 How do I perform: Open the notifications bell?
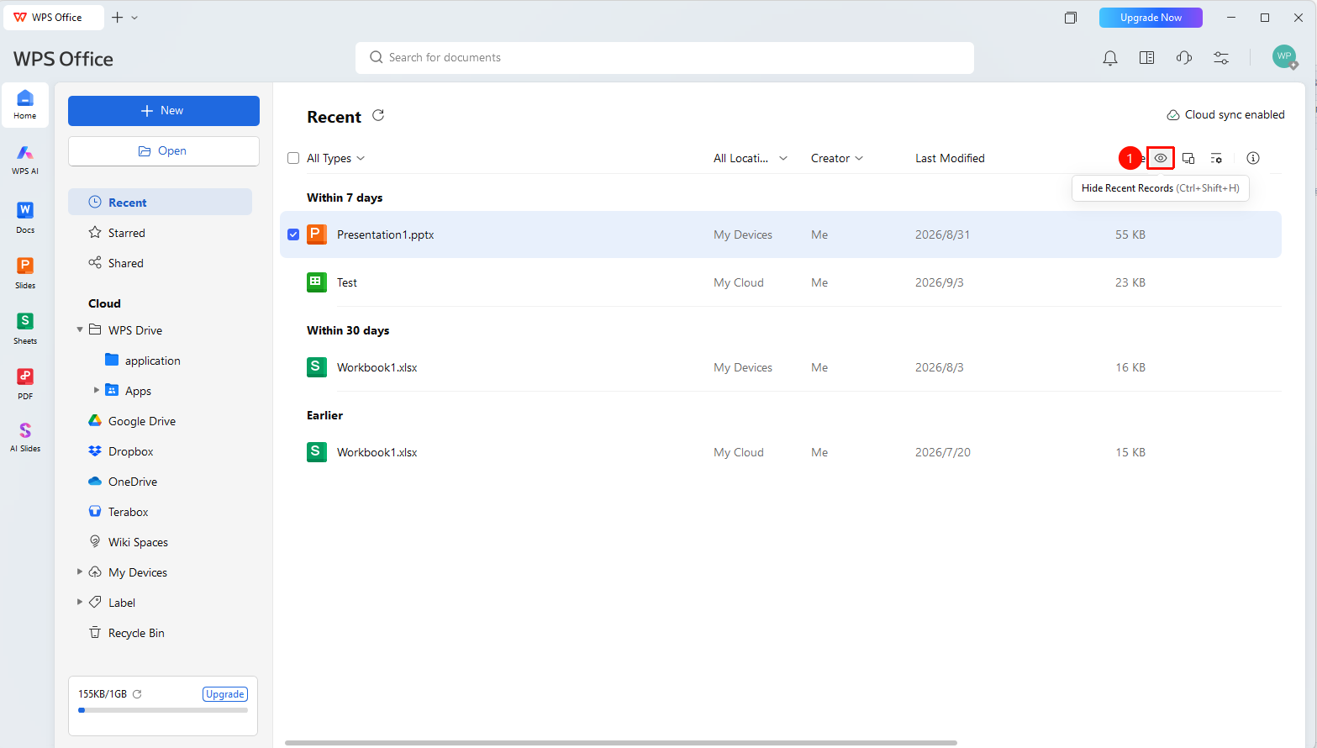coord(1110,58)
